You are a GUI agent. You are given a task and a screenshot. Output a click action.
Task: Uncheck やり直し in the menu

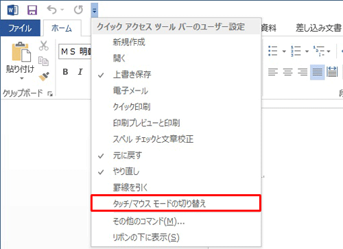click(x=176, y=171)
